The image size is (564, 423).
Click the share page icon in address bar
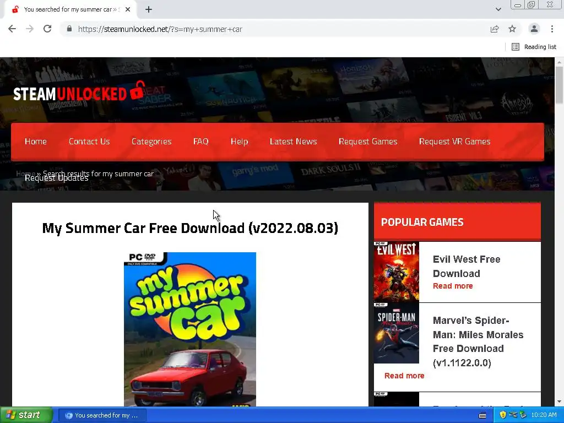(495, 29)
